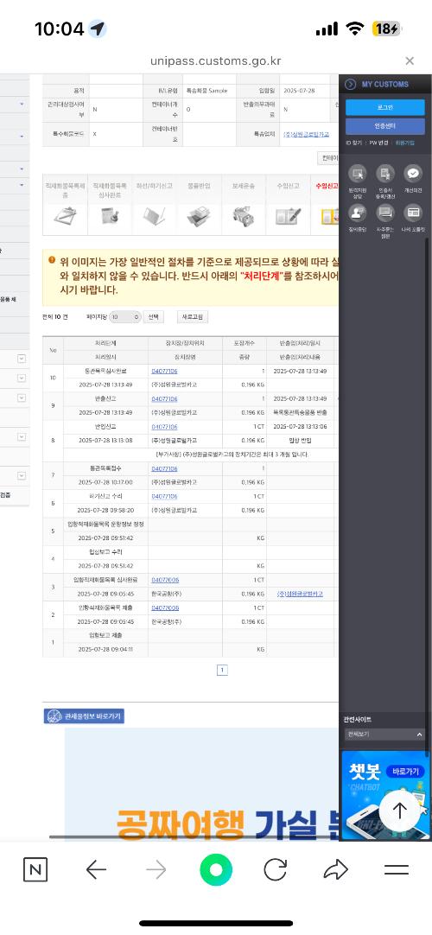
Task: Open the 챗봇 바로가기 banner
Action: (385, 795)
